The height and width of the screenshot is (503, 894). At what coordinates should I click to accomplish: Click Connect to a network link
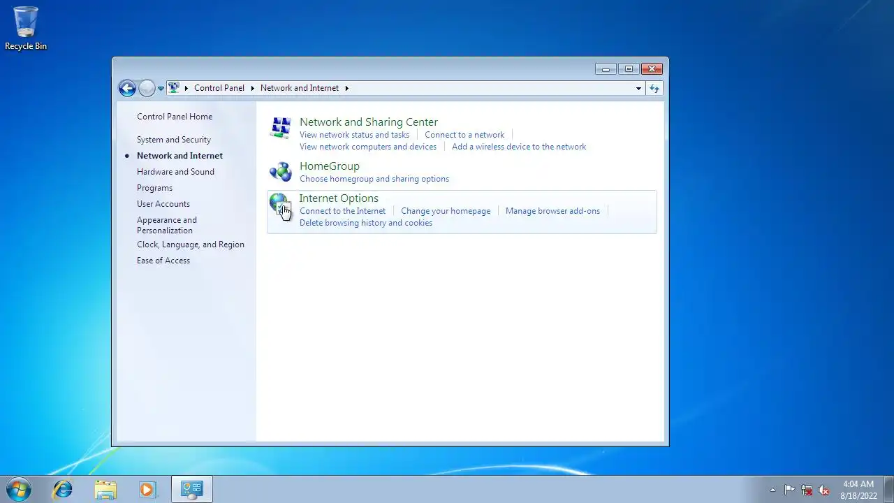tap(464, 135)
